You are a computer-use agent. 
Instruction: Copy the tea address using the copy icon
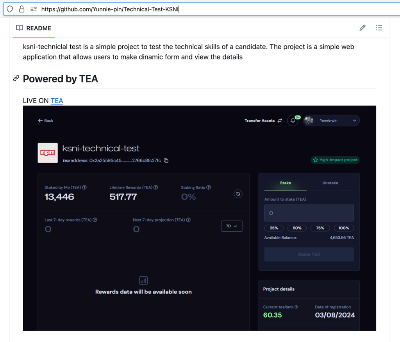pyautogui.click(x=166, y=160)
